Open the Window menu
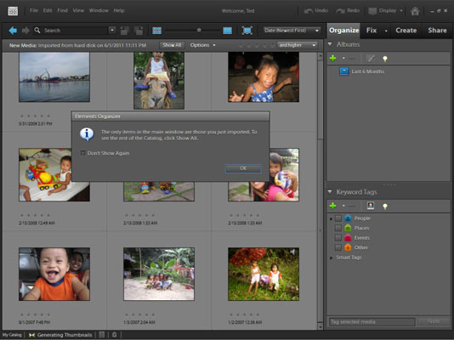This screenshot has width=454, height=340. [x=99, y=10]
